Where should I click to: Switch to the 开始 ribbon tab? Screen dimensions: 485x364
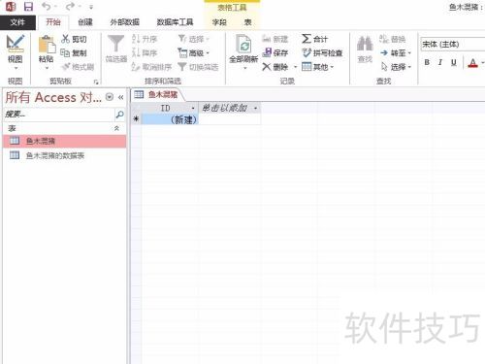(x=53, y=22)
